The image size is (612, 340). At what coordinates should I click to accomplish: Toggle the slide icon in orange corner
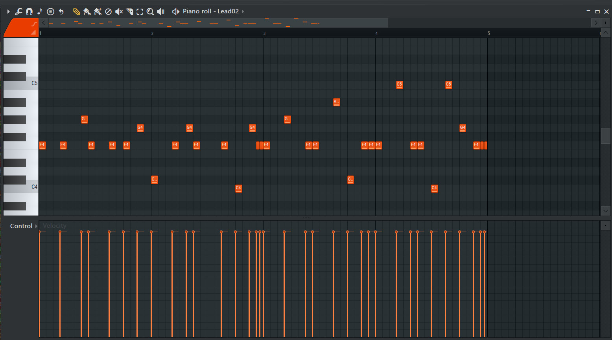pyautogui.click(x=34, y=24)
